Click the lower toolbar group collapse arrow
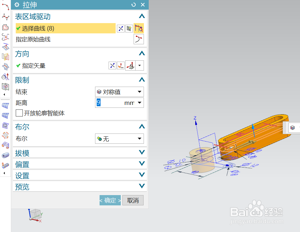This screenshot has height=232, width=300. point(4,173)
